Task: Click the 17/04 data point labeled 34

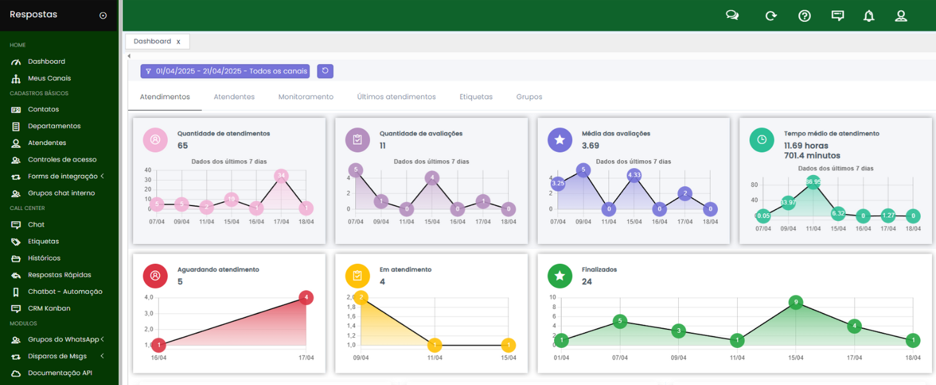Action: click(x=281, y=176)
